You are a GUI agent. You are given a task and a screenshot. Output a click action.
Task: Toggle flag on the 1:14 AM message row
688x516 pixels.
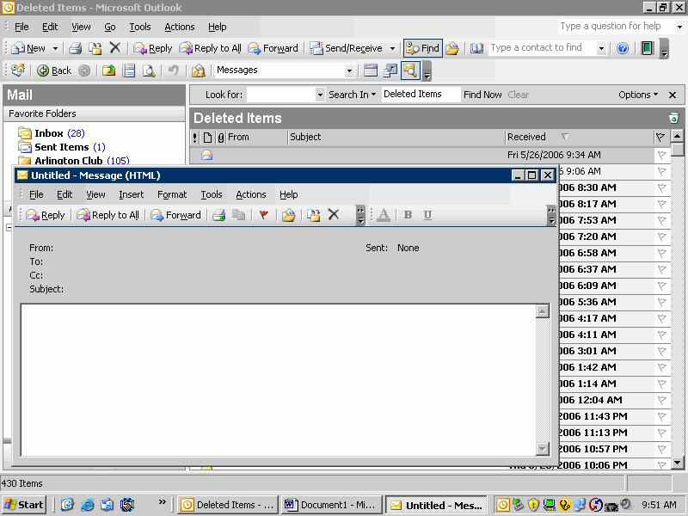coord(661,384)
